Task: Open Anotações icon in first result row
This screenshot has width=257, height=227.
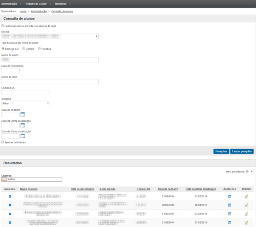Action: pyautogui.click(x=230, y=196)
